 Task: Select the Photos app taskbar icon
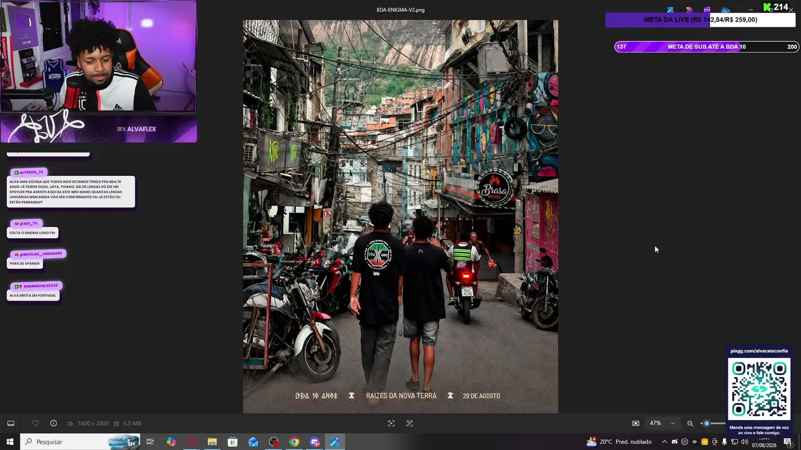335,442
